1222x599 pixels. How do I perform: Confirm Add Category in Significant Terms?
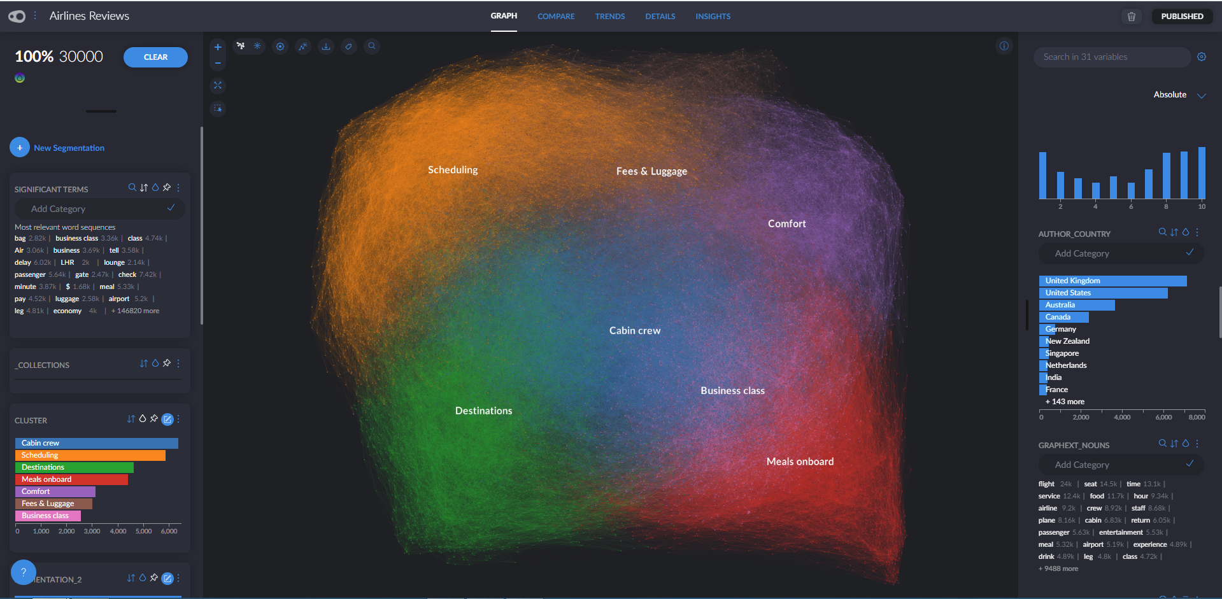(171, 208)
